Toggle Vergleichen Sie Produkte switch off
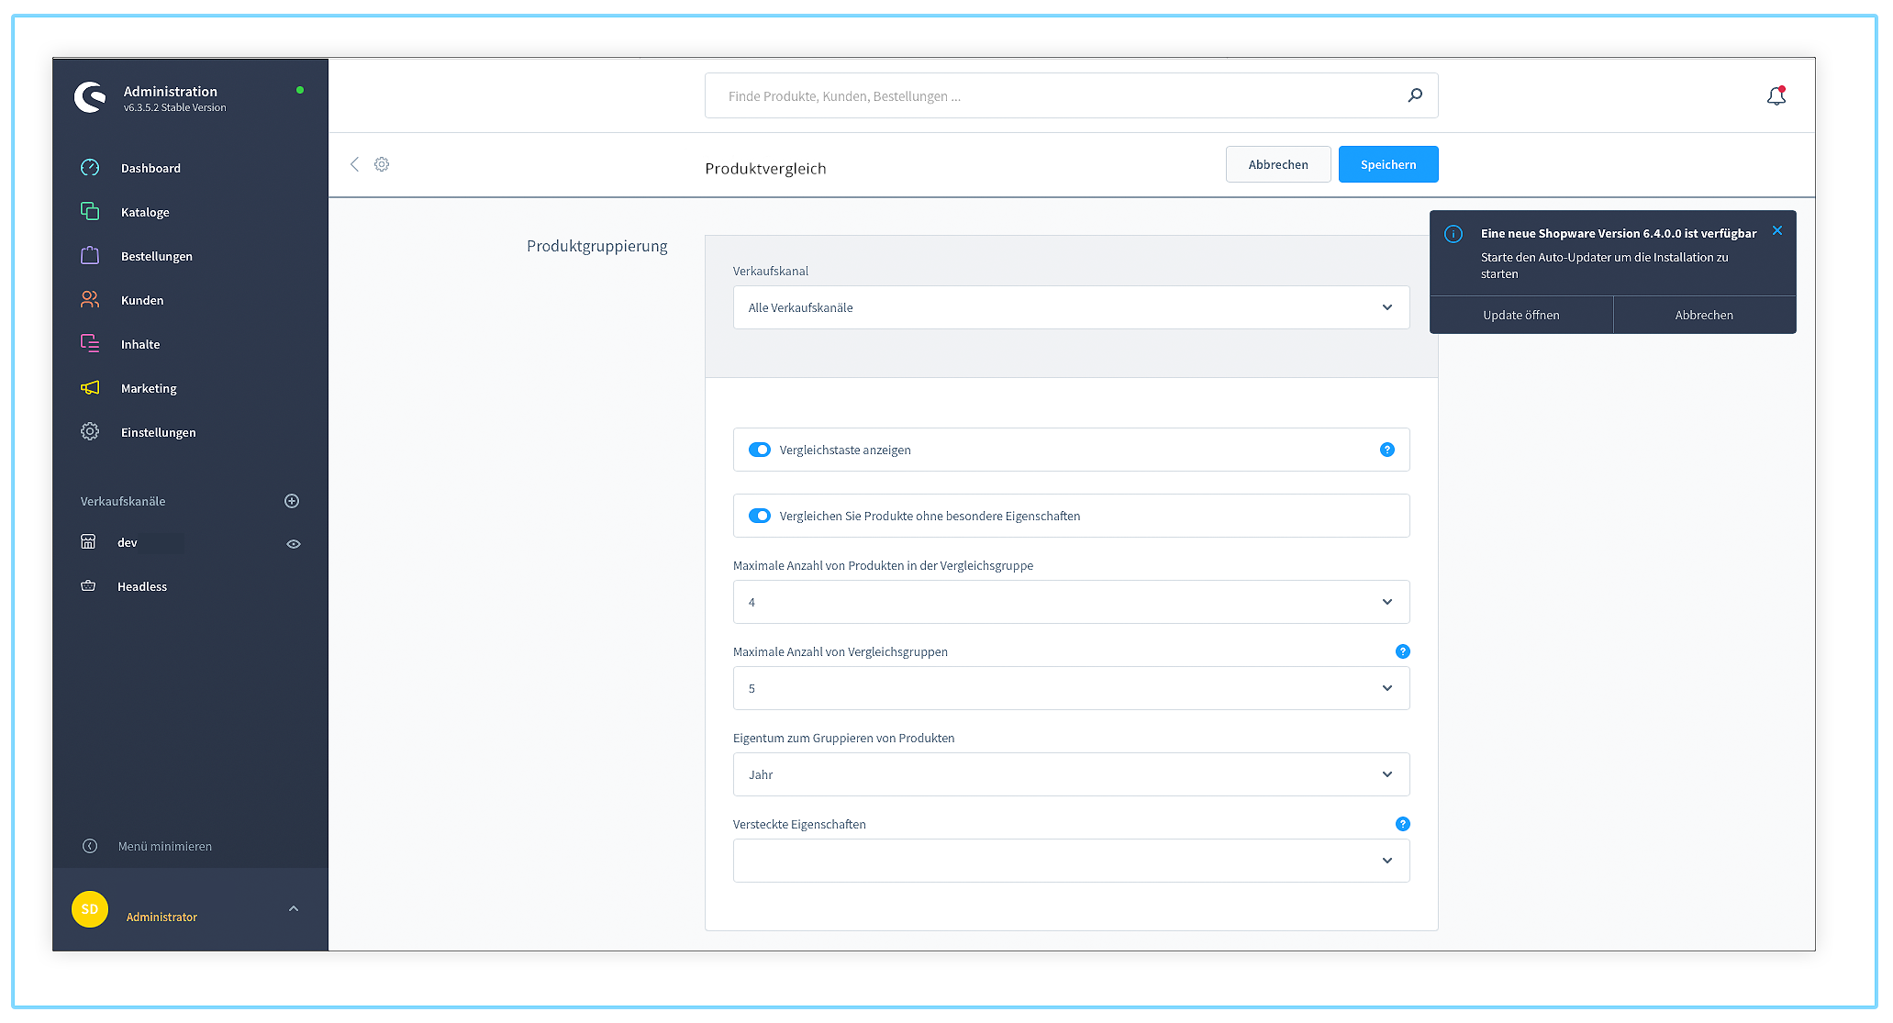This screenshot has height=1023, width=1893. pos(762,516)
